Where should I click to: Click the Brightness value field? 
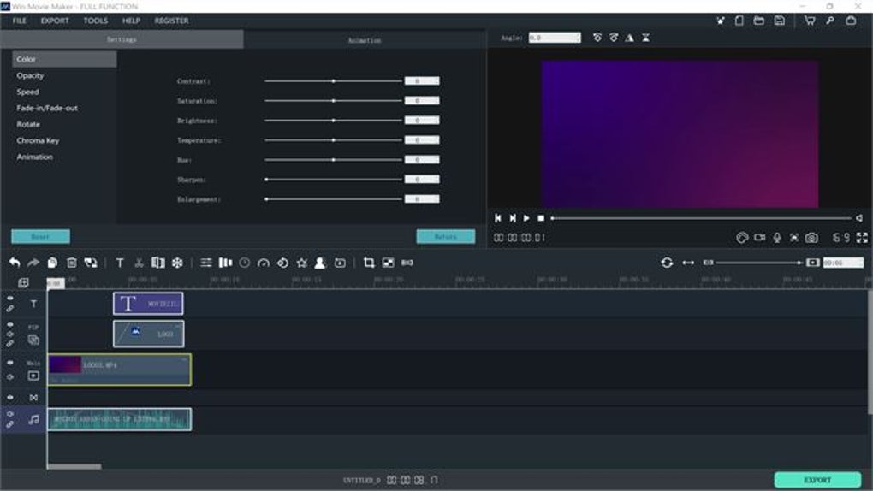click(x=422, y=121)
